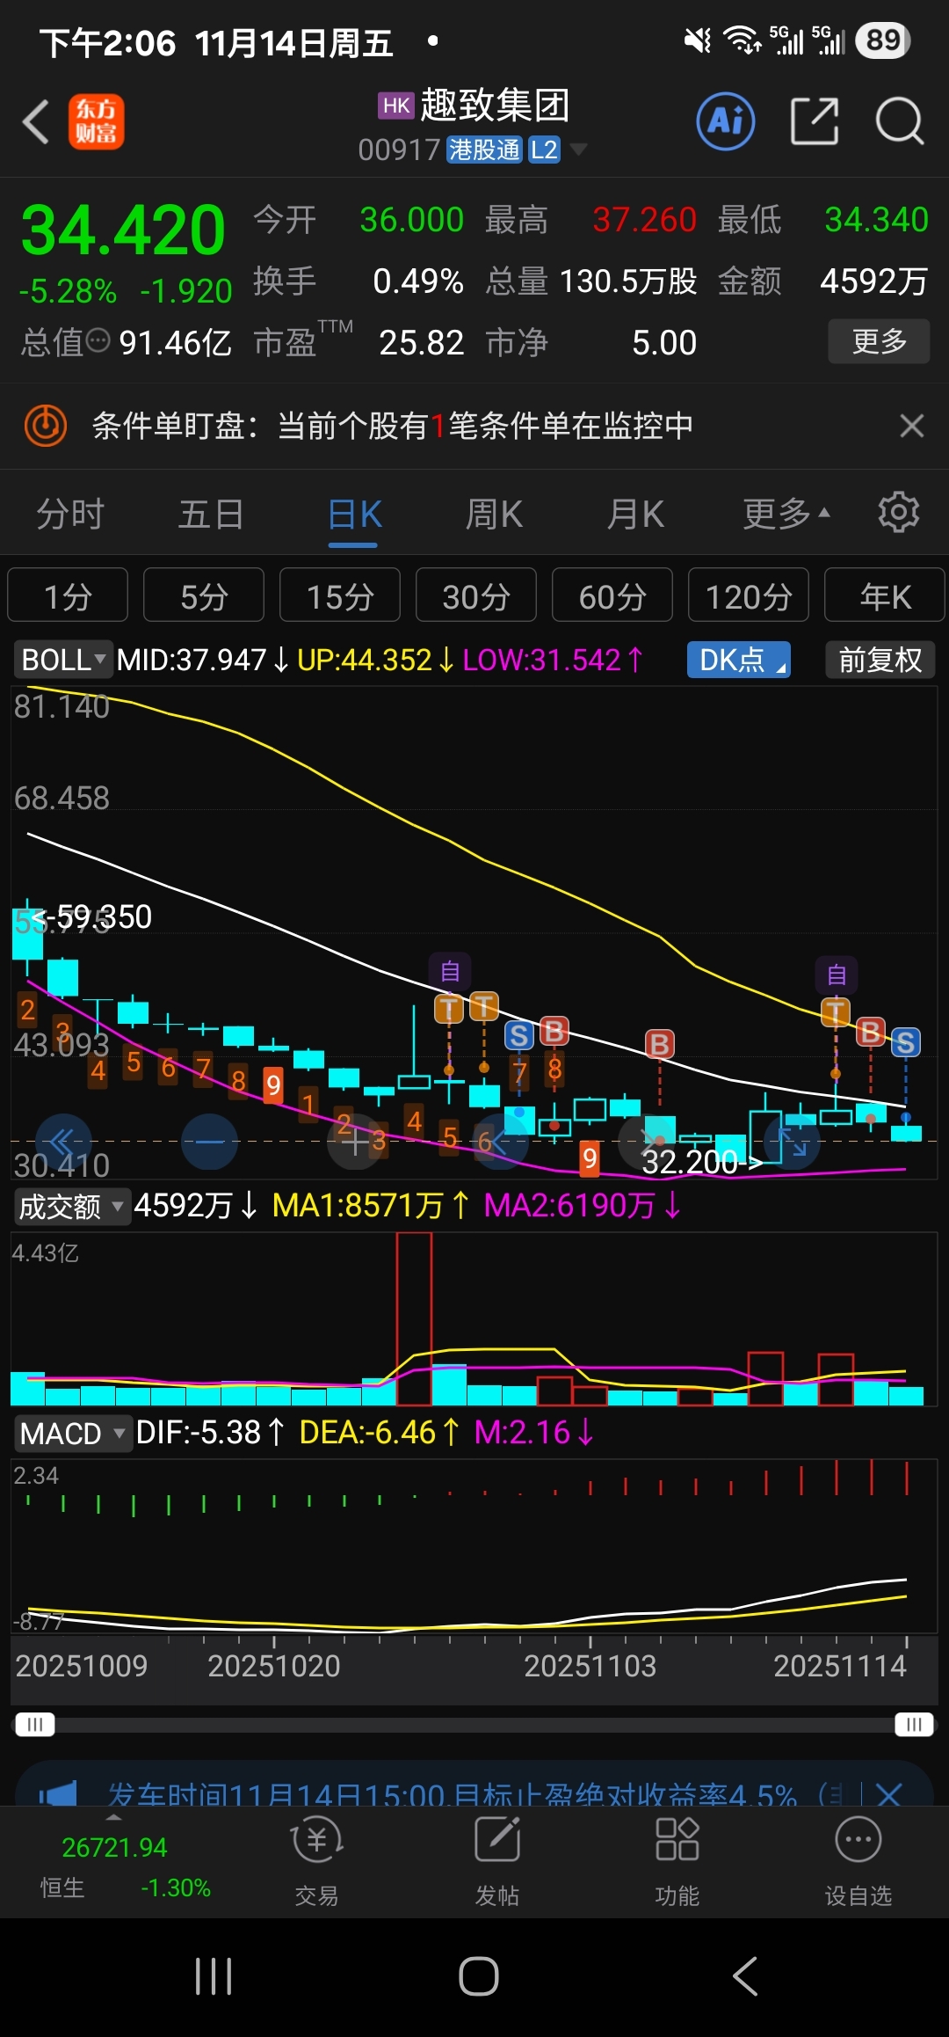This screenshot has width=949, height=2037.
Task: Expand the 恒生 index bar
Action: tap(114, 1816)
